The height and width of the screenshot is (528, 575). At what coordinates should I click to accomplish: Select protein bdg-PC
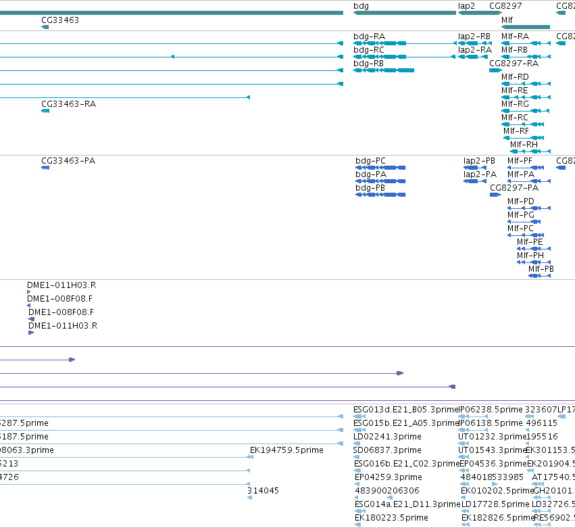[x=380, y=168]
